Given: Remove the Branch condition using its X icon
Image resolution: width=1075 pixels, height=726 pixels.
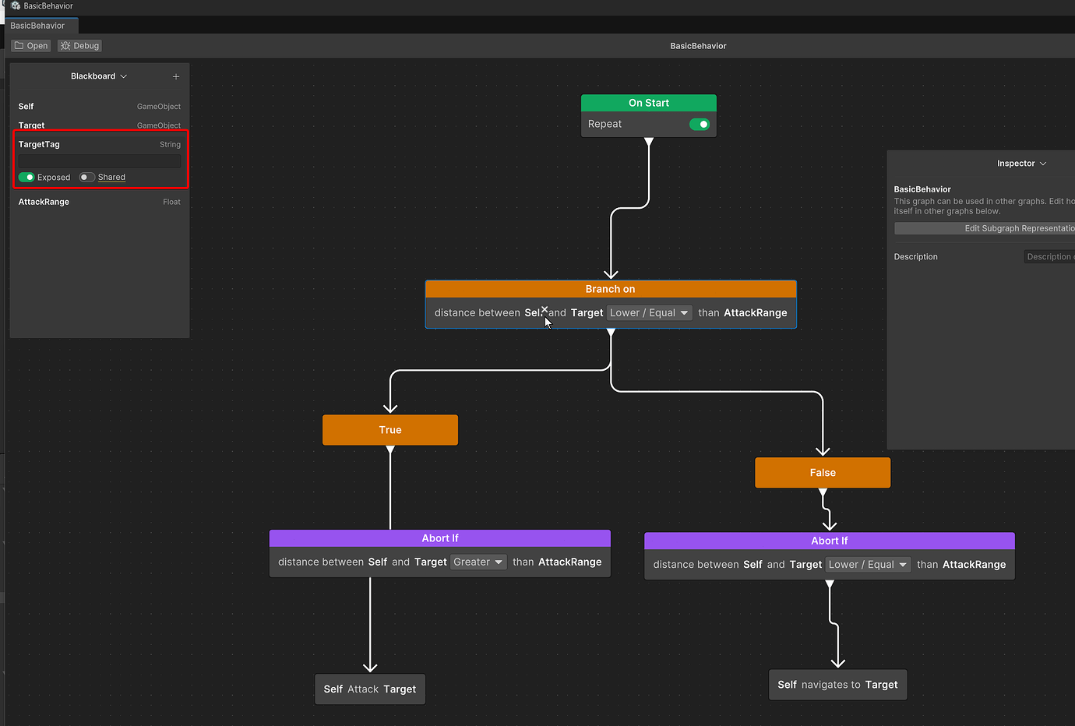Looking at the screenshot, I should [543, 308].
